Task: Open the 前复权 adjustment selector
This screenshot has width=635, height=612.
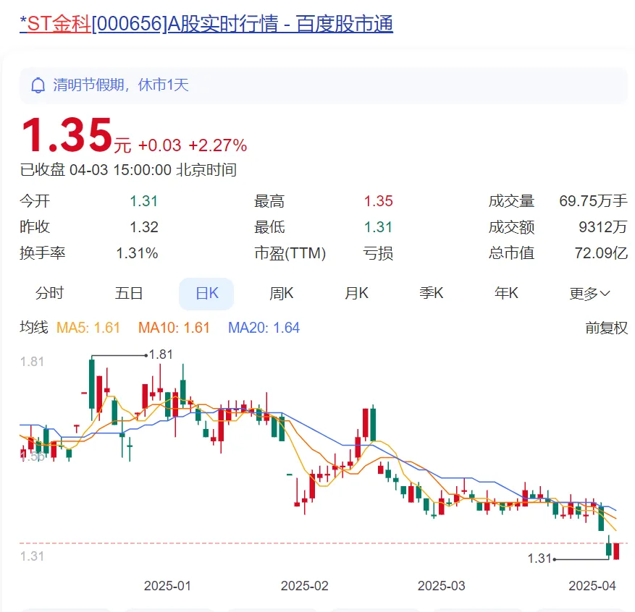Action: tap(606, 328)
